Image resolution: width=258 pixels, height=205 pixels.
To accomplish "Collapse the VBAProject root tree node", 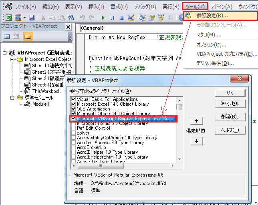I will coord(5,53).
